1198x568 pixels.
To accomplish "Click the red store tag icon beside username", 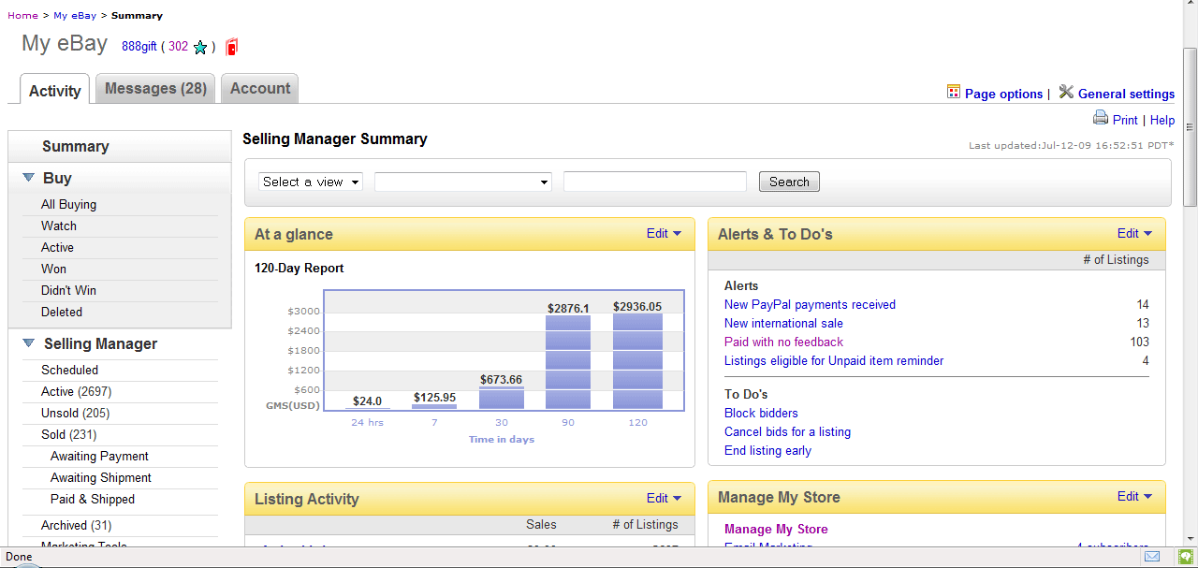I will click(x=232, y=47).
